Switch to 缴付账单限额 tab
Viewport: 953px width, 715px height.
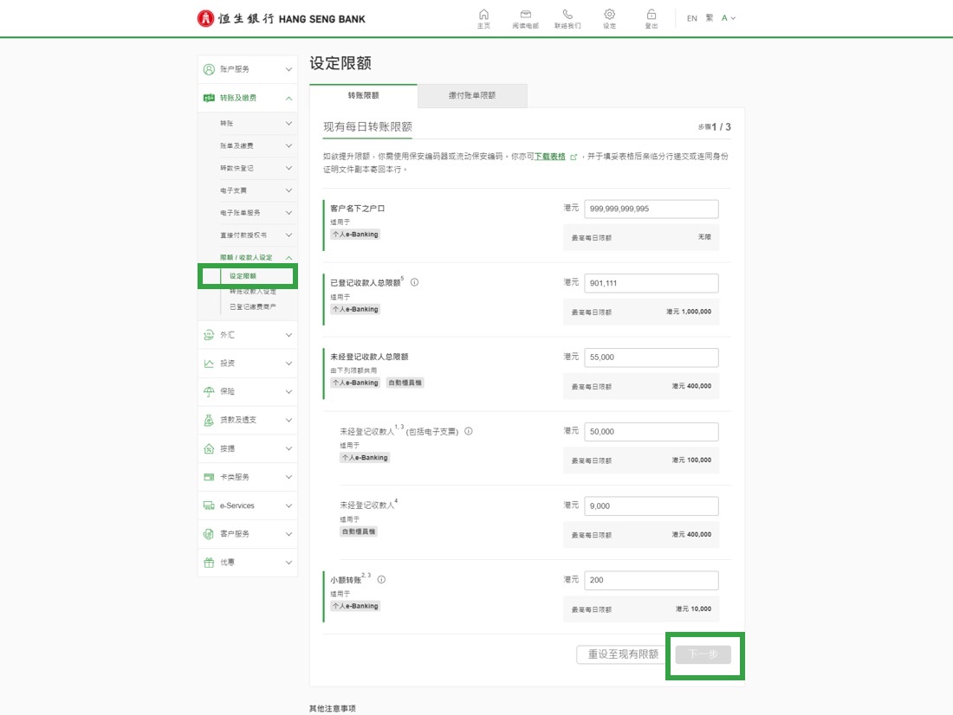point(472,95)
